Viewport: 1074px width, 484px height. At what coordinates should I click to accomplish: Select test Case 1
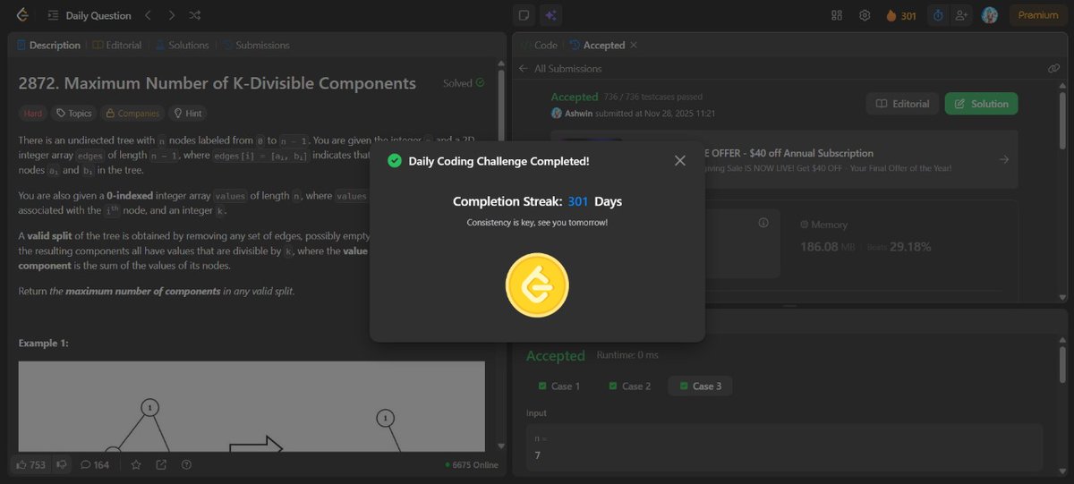pyautogui.click(x=559, y=386)
